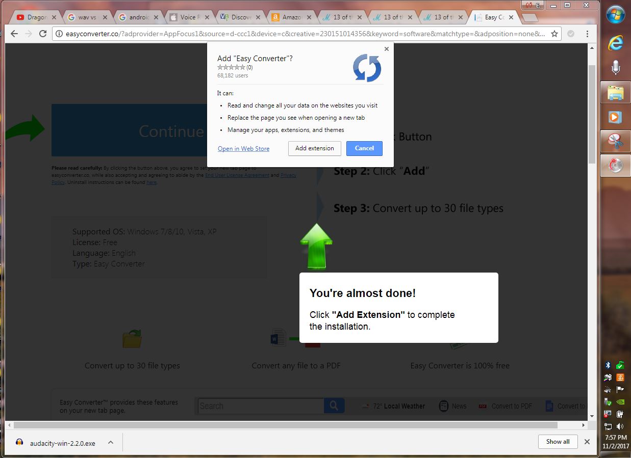Go back to the previous page
The image size is (631, 458).
click(x=14, y=34)
